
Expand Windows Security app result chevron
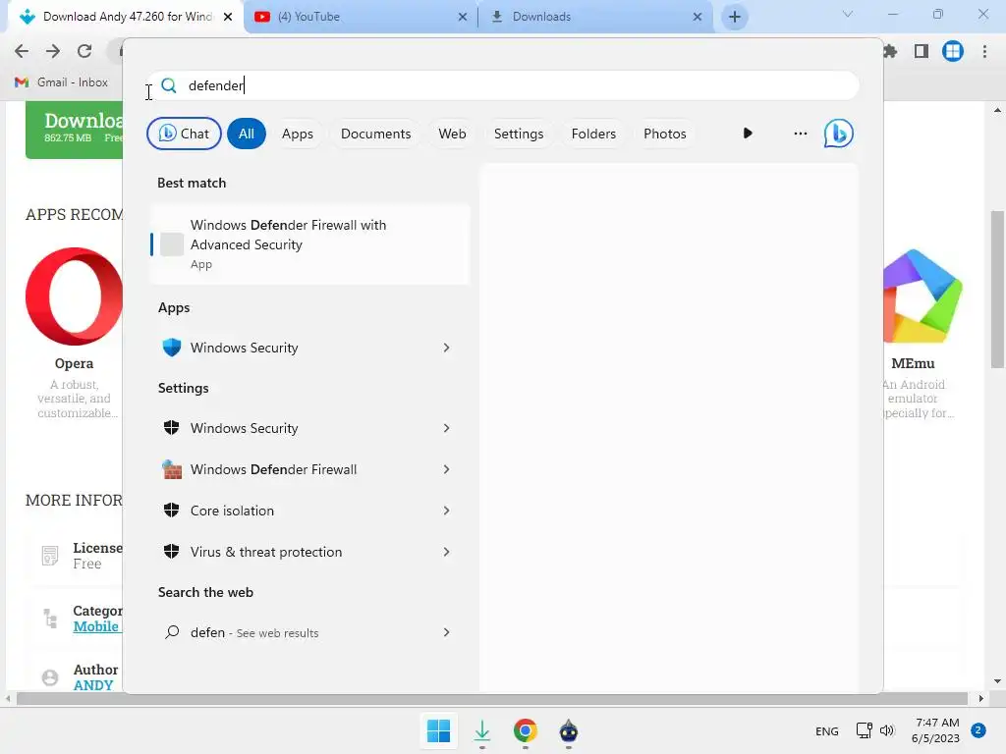click(447, 348)
